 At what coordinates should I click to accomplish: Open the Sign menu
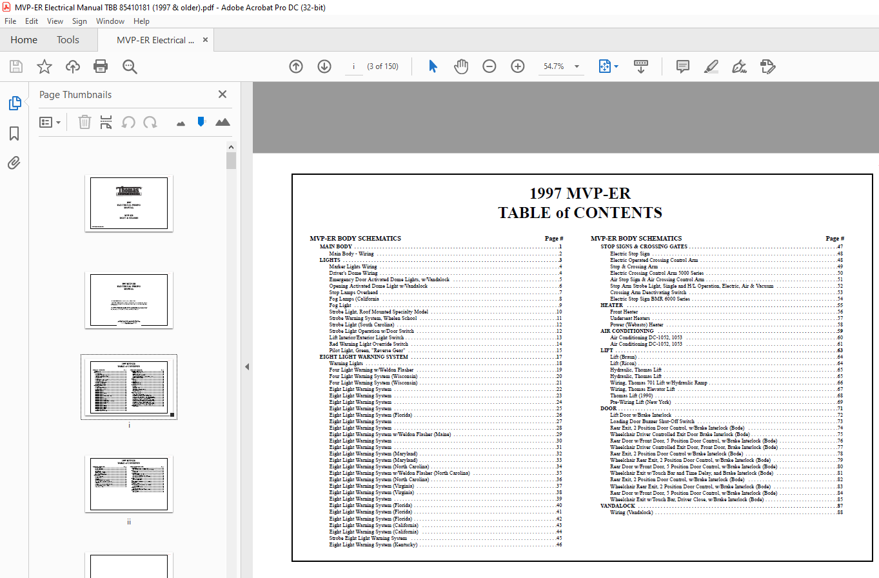(79, 21)
